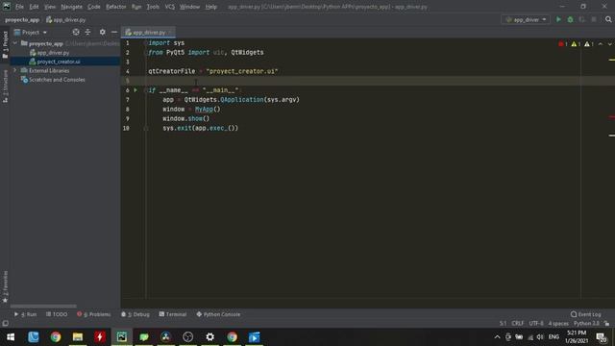Click the UTF-8 encoding status item
This screenshot has width=615, height=346.
[x=536, y=323]
